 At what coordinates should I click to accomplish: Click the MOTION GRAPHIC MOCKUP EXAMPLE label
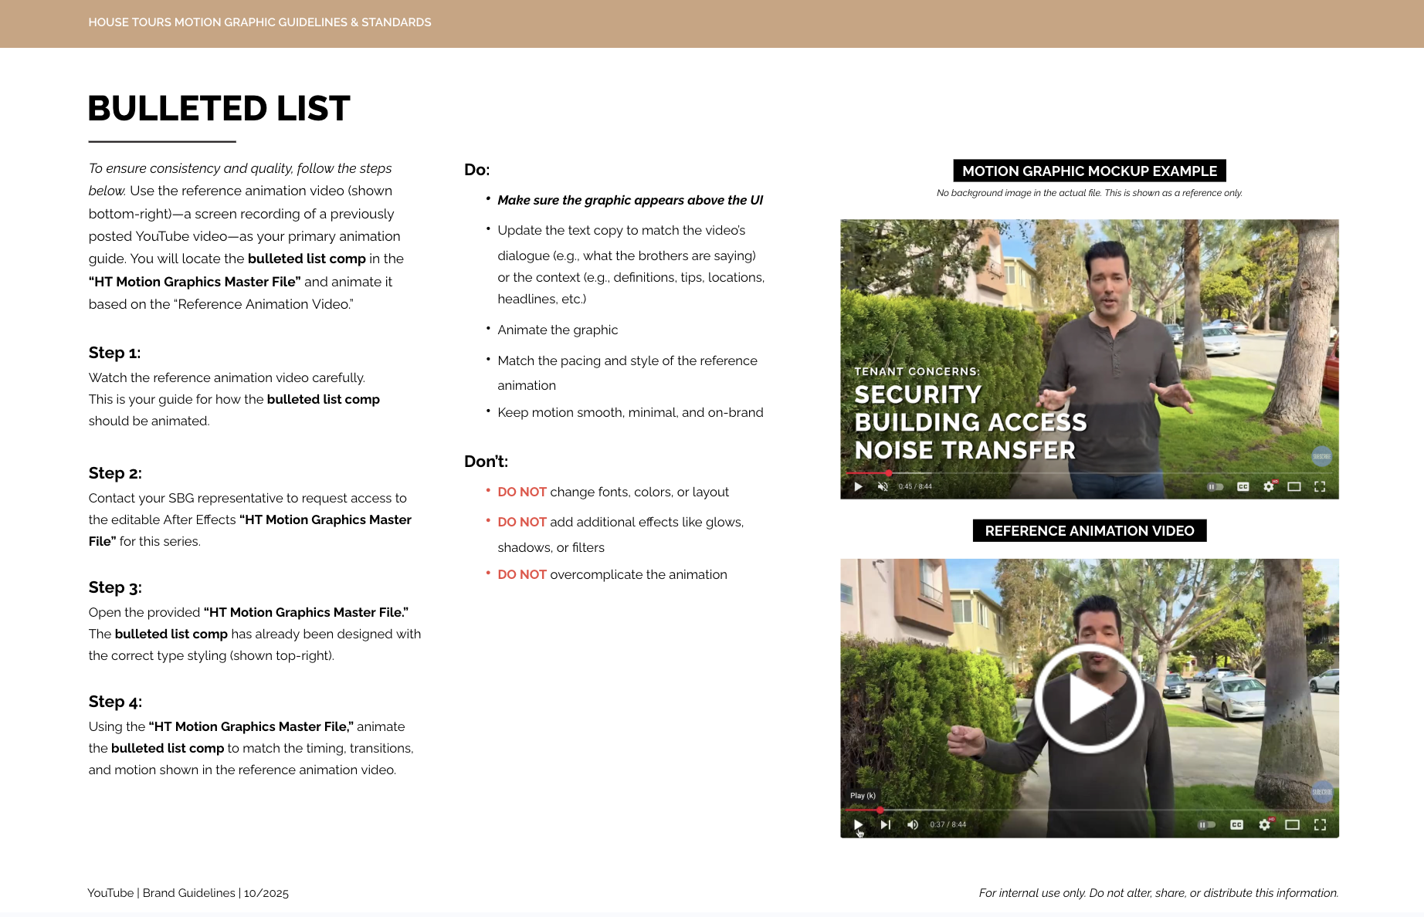pyautogui.click(x=1089, y=171)
